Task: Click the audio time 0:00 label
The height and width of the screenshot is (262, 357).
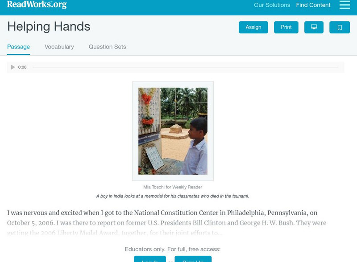Action: tap(22, 67)
